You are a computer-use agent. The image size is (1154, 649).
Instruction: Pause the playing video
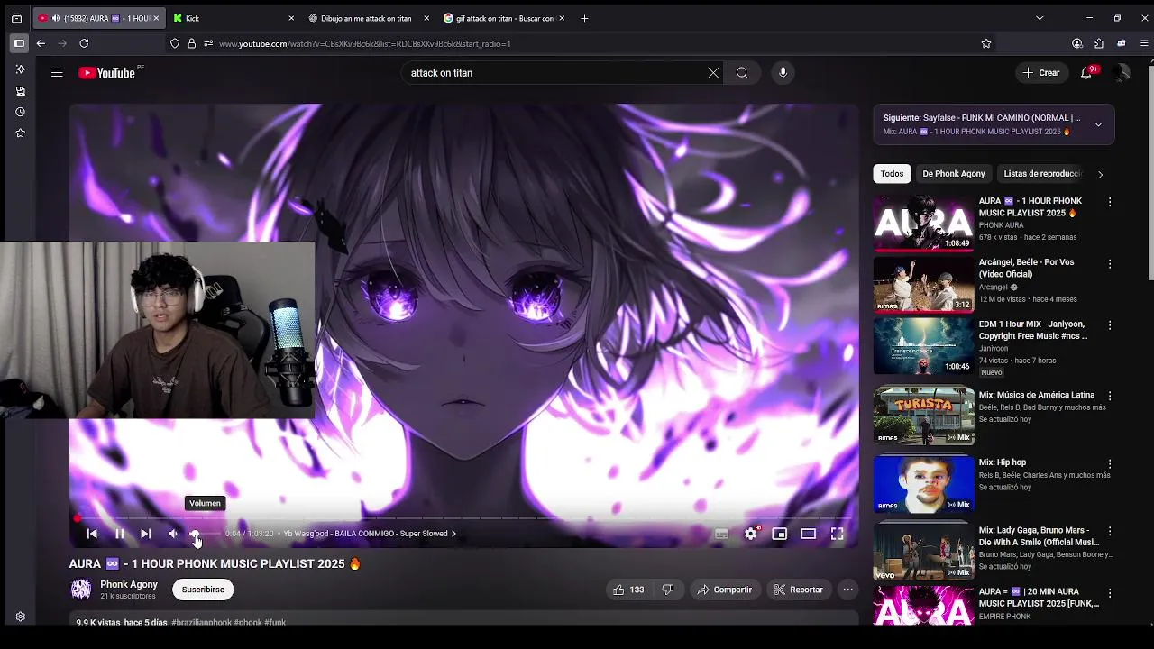[x=119, y=534]
